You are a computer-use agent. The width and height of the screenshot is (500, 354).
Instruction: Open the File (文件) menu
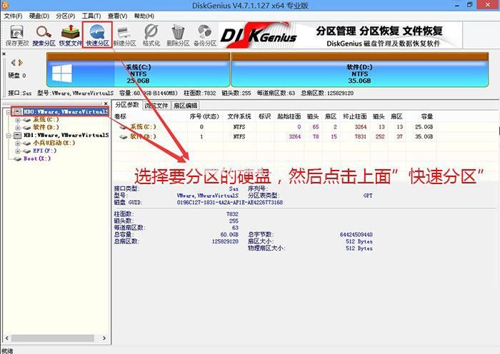pyautogui.click(x=13, y=16)
